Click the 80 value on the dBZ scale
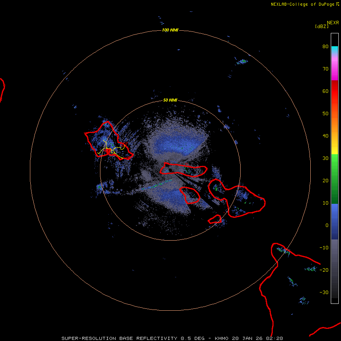Viewport: 341px width, 341px height. [x=325, y=47]
